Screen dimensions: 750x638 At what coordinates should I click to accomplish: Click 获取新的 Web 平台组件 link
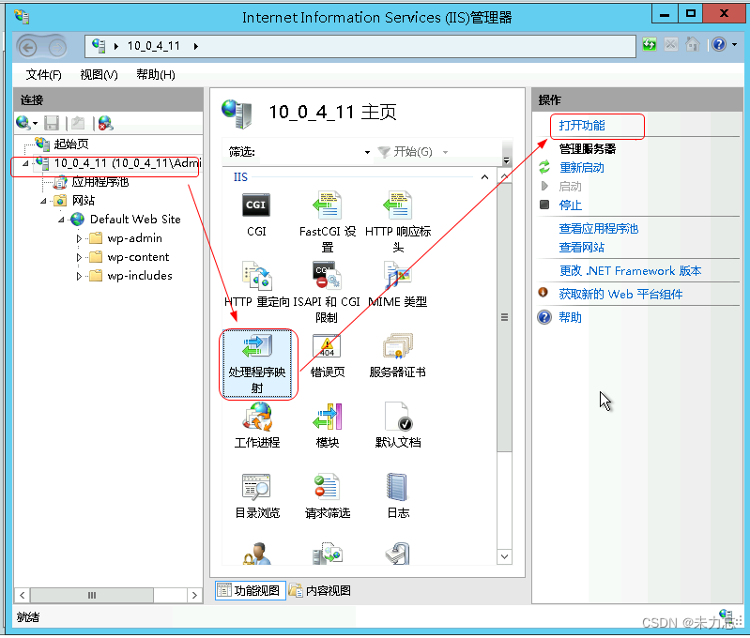tap(620, 294)
